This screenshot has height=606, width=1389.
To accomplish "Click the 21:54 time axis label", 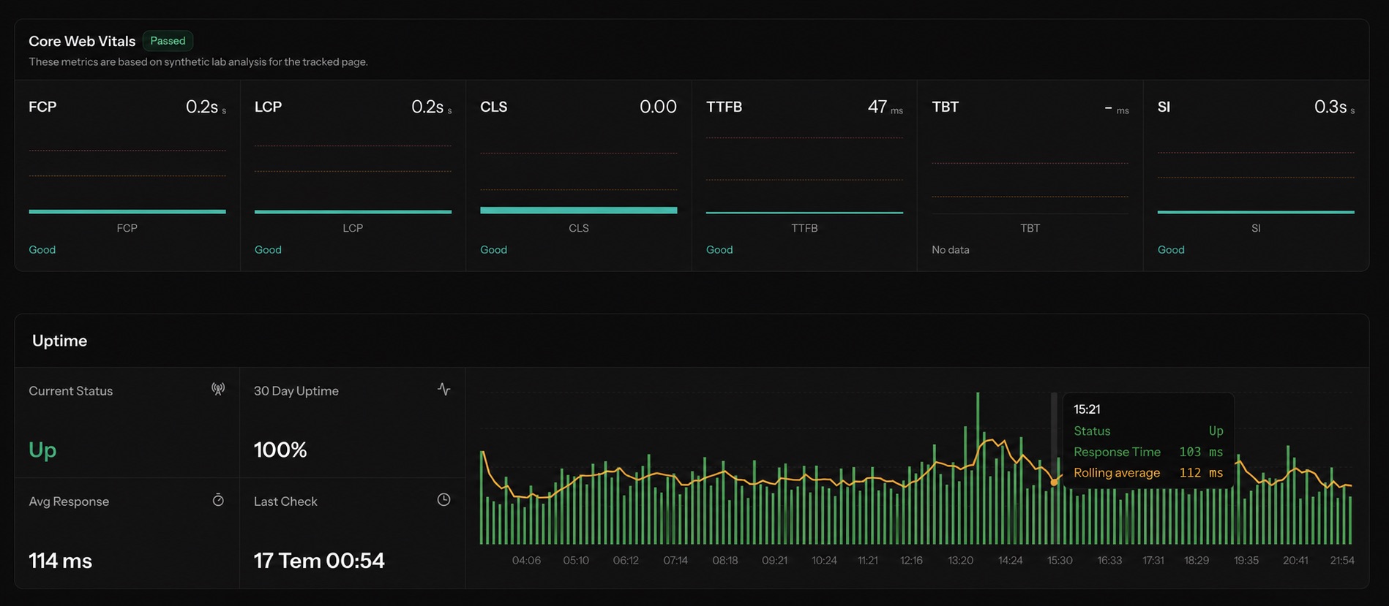I will click(1342, 561).
